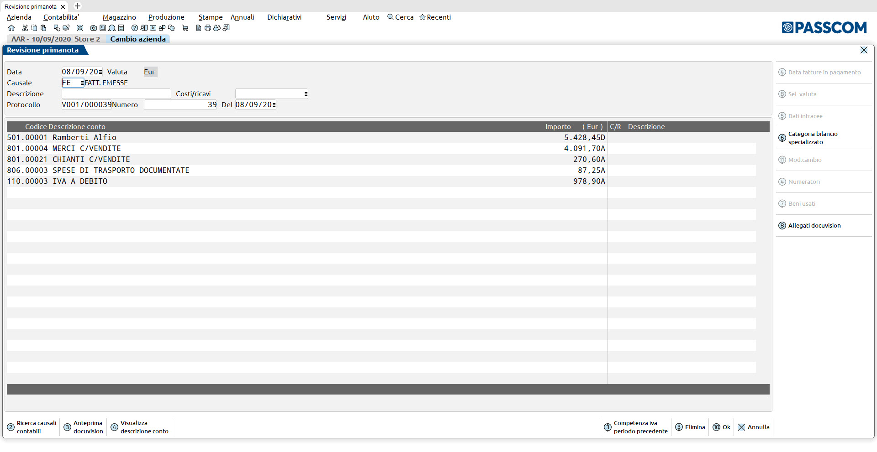Open the Stampe menu
This screenshot has width=877, height=452.
211,17
